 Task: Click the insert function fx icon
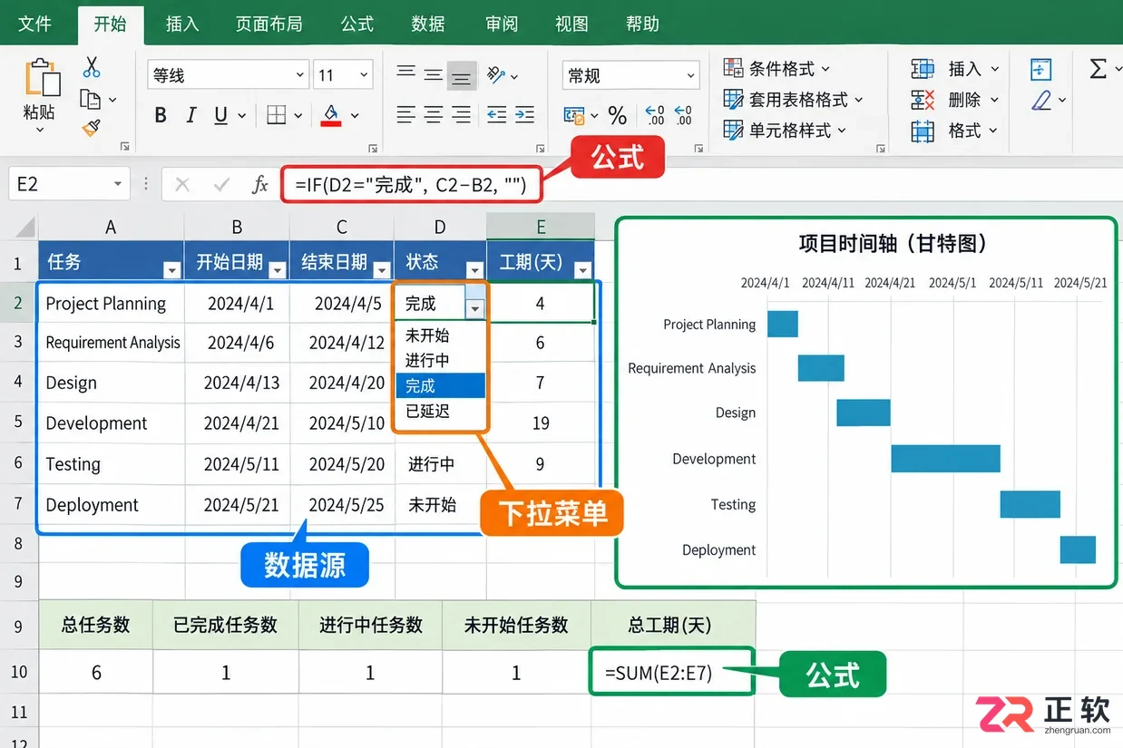click(260, 185)
